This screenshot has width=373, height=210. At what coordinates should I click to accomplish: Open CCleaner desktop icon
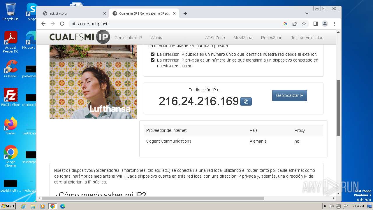click(x=10, y=69)
